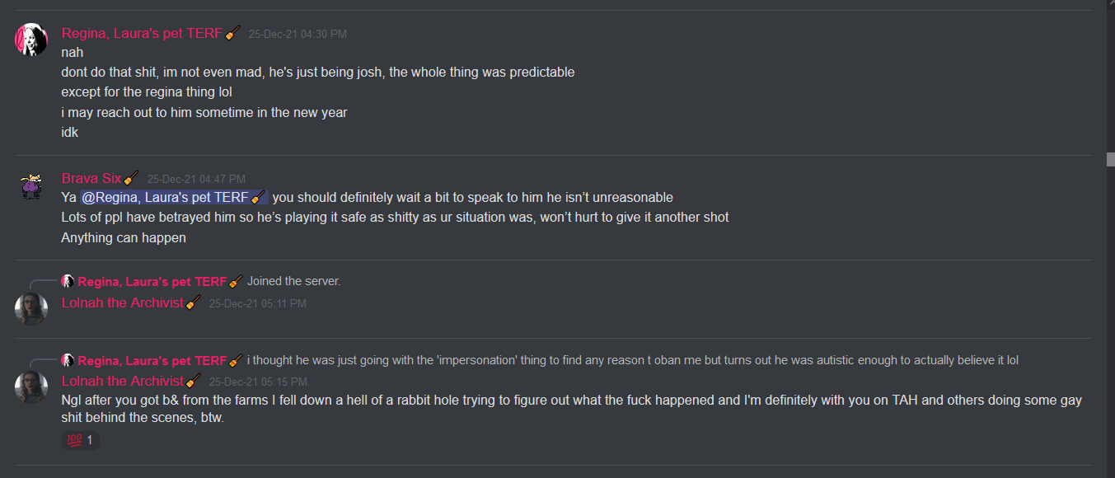Click Lolnah the Archivist's name at 05:11 PM
The width and height of the screenshot is (1115, 478).
coord(122,303)
